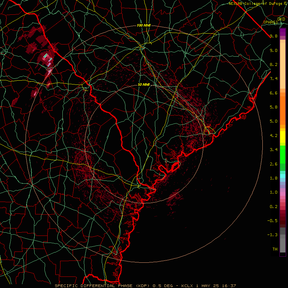Click the "3.4" value on the color scale

tap(274, 149)
